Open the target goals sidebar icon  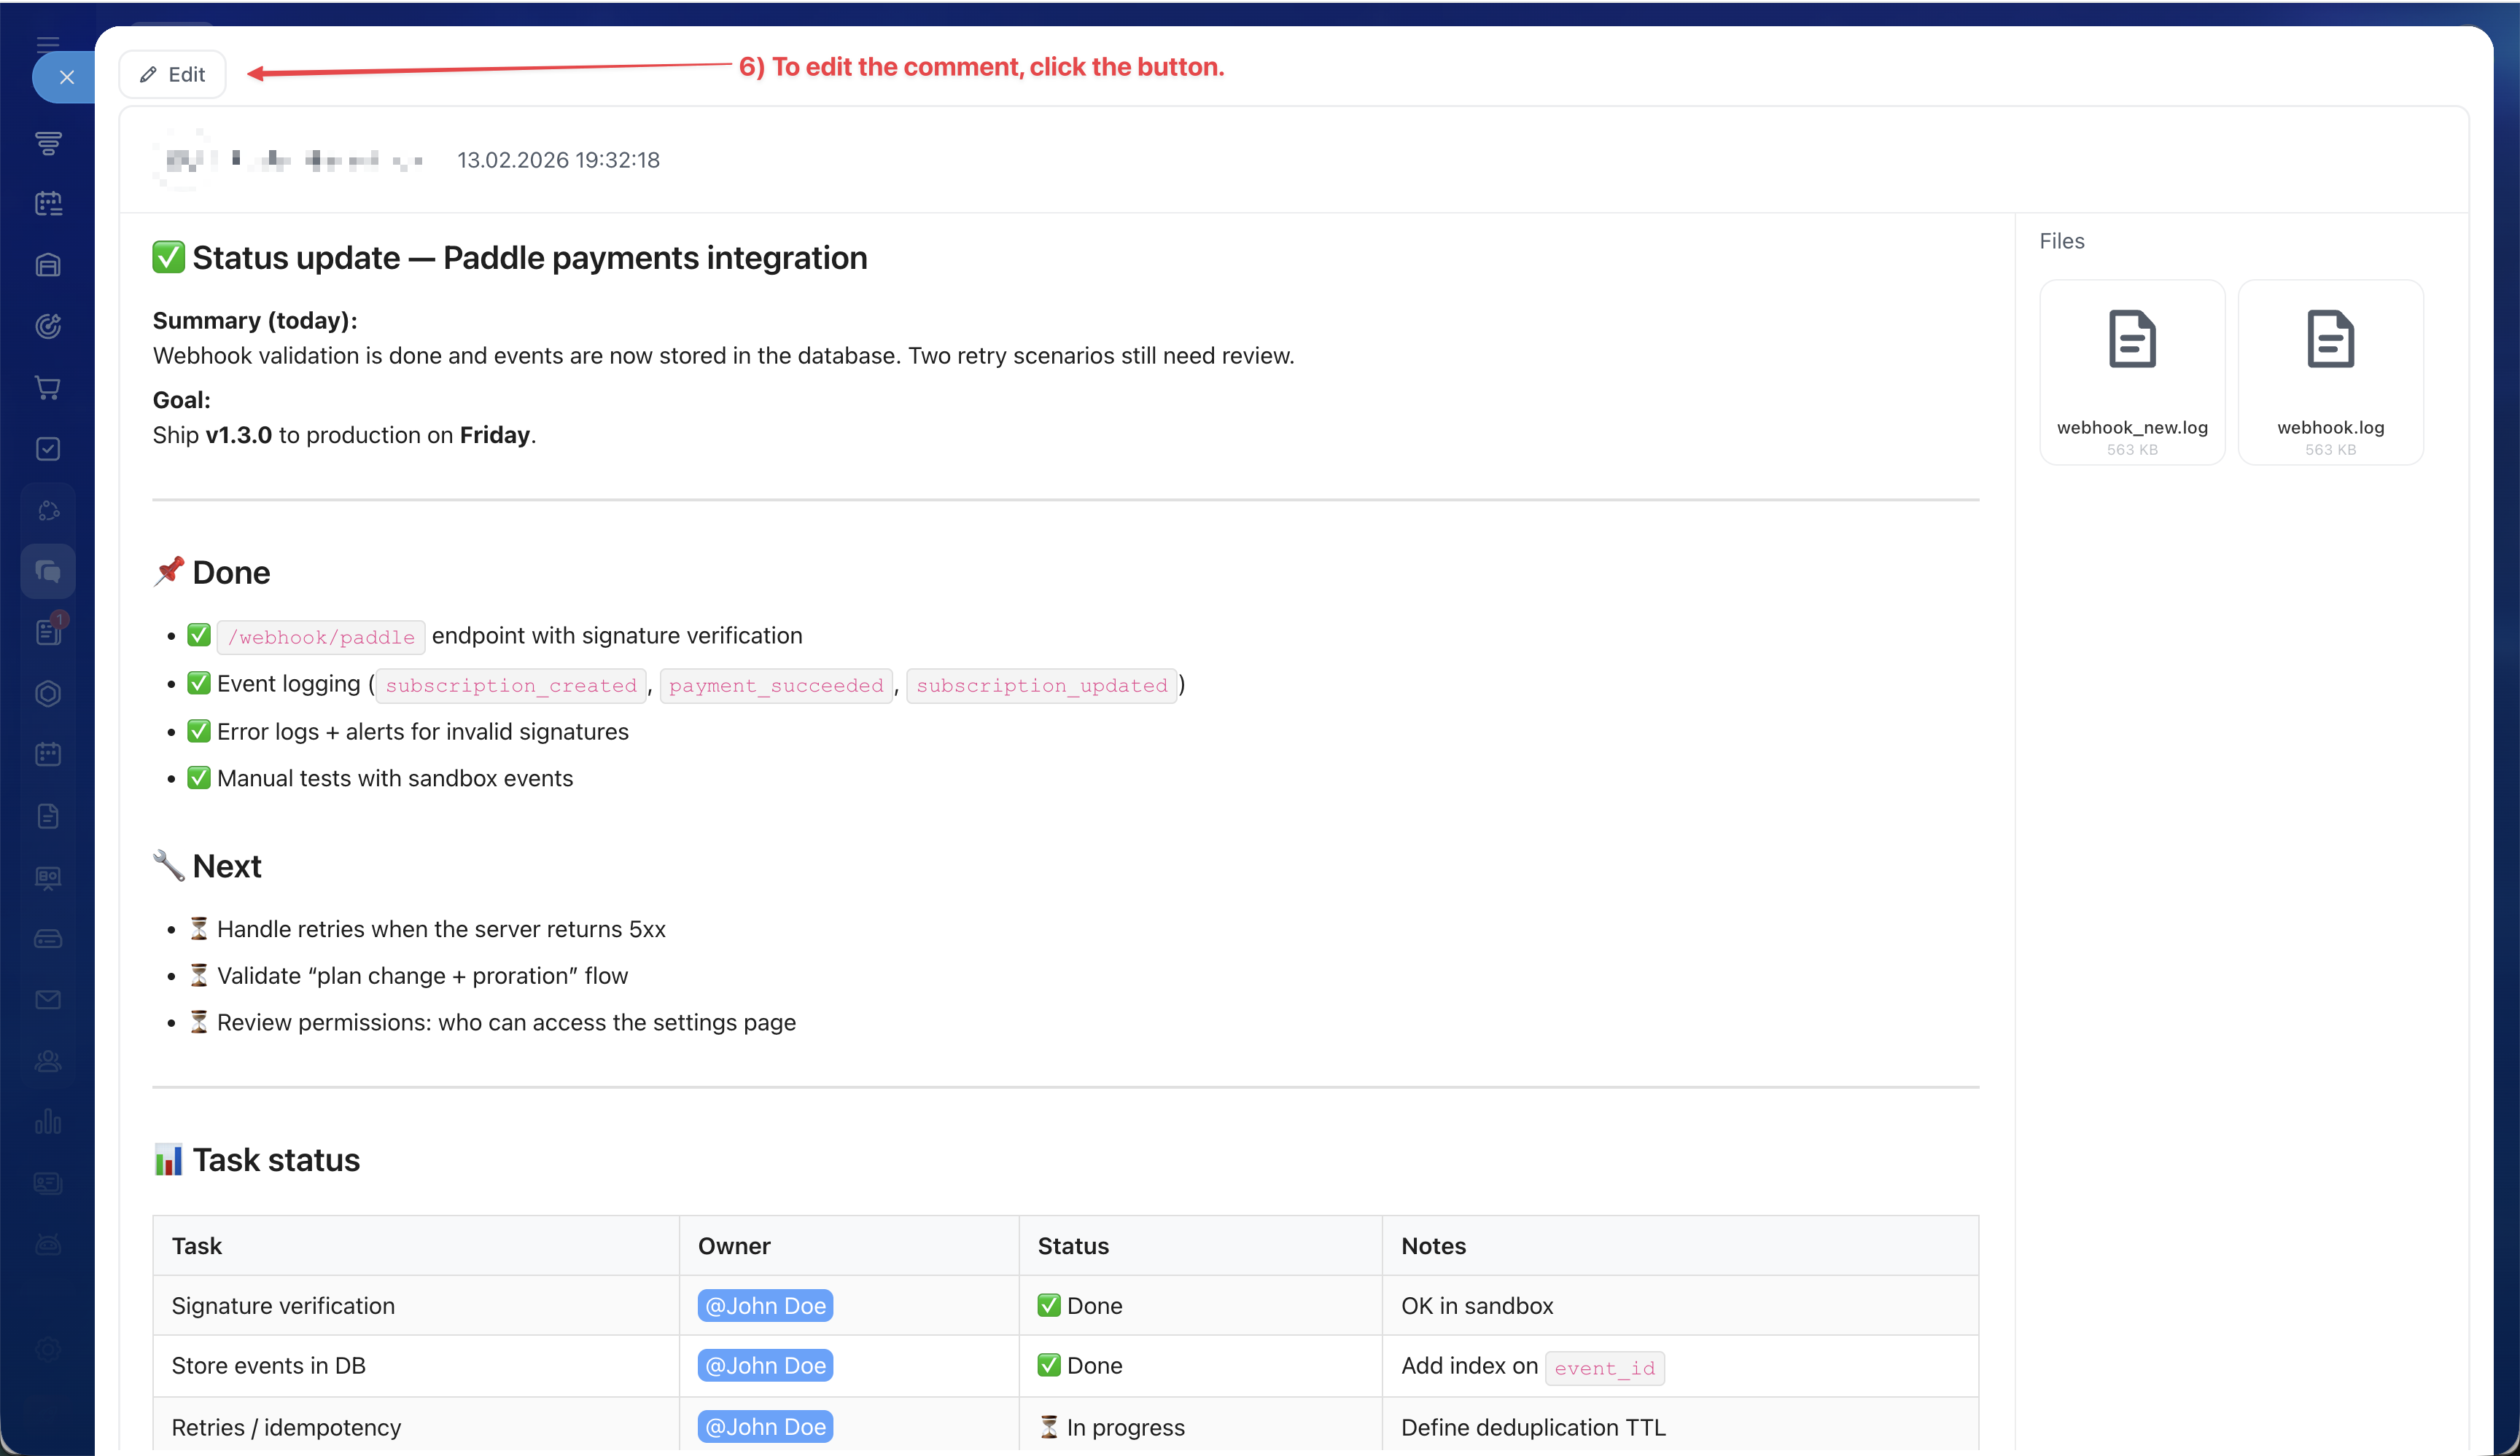[48, 326]
